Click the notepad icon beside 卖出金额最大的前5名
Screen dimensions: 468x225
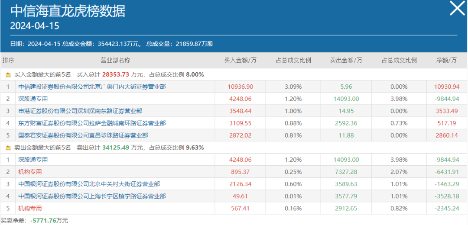pyautogui.click(x=8, y=148)
